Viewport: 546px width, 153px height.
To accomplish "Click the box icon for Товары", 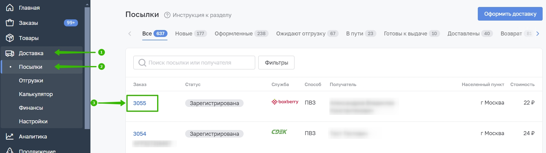I will pyautogui.click(x=10, y=38).
